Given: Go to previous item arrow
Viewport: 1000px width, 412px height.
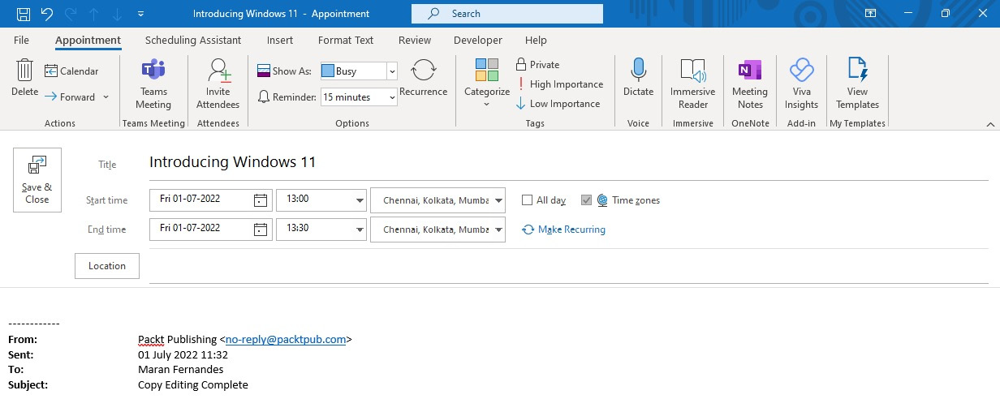Looking at the screenshot, I should (x=93, y=14).
